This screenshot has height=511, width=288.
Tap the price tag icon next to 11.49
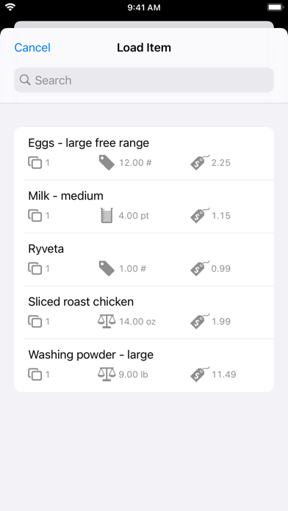tap(200, 374)
